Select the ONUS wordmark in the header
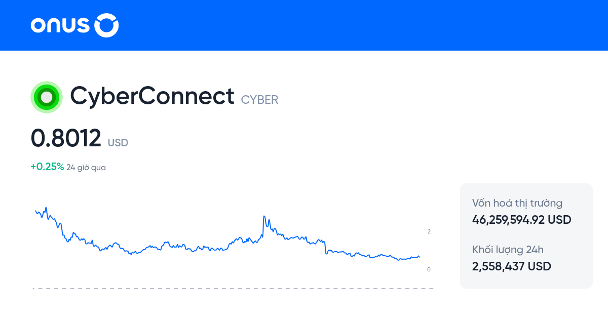Screen dimensions: 608x319 tap(61, 25)
